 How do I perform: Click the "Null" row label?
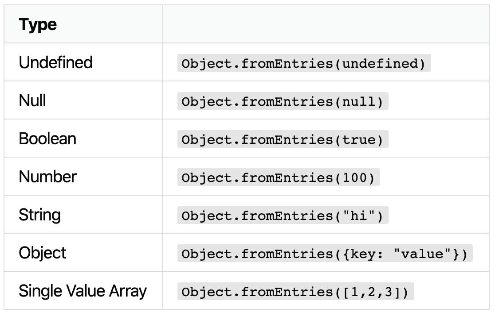coord(32,101)
